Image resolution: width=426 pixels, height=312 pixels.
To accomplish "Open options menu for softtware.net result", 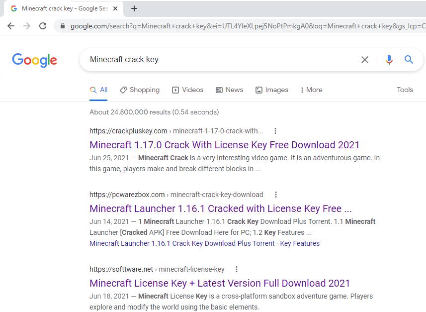I will coord(237,269).
